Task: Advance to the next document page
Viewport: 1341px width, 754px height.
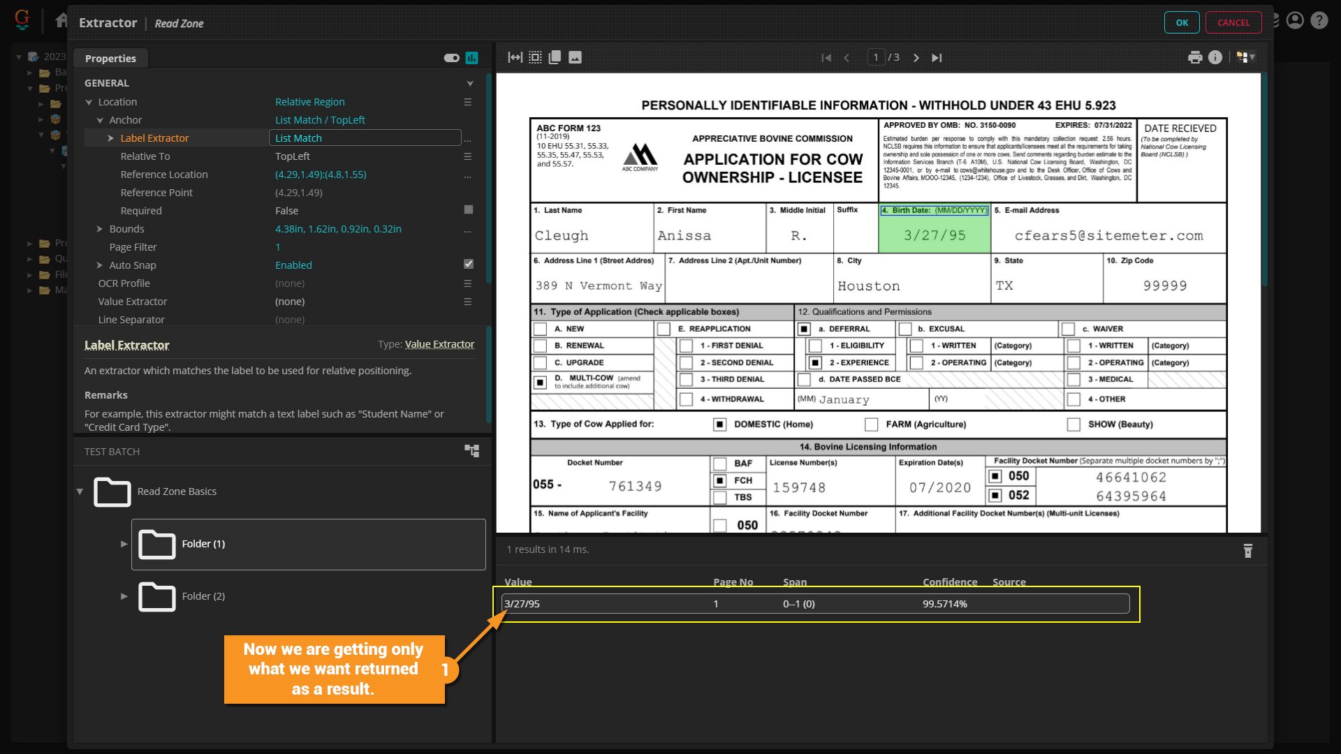Action: tap(916, 58)
